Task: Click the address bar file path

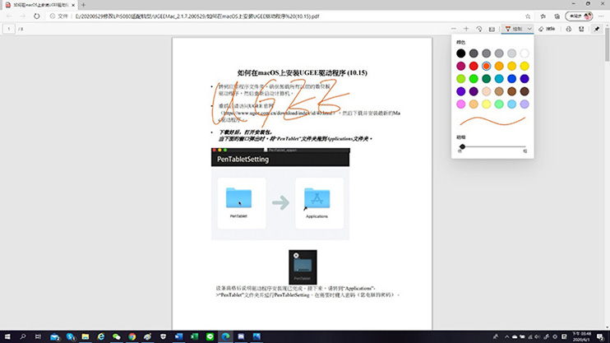Action: [197, 16]
